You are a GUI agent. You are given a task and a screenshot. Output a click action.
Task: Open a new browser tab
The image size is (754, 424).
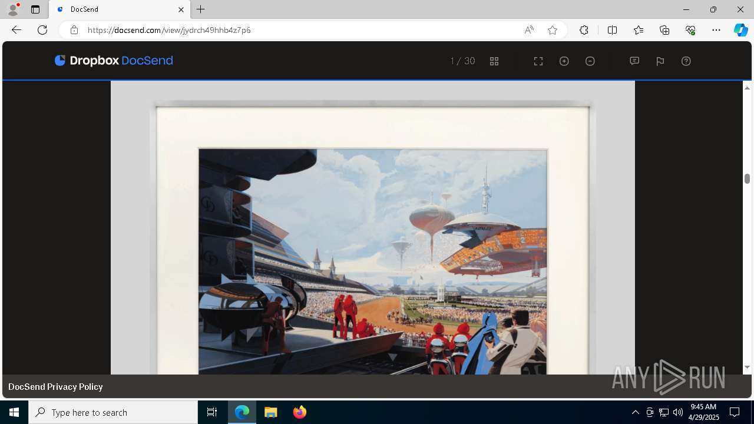pyautogui.click(x=201, y=9)
